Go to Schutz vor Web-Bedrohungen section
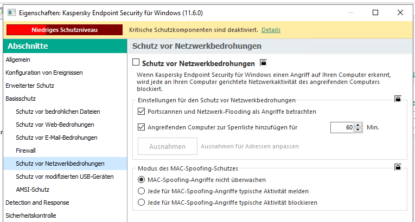This screenshot has height=222, width=415. coord(55,125)
